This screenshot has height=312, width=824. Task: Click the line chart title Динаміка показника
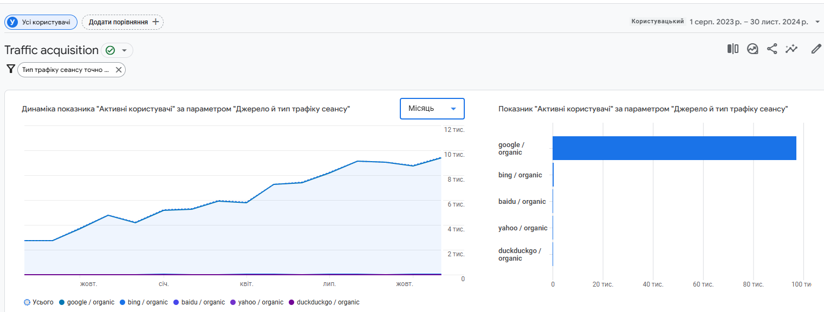click(186, 109)
